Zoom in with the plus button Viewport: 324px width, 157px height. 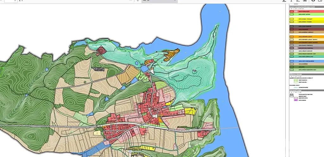point(138,1)
